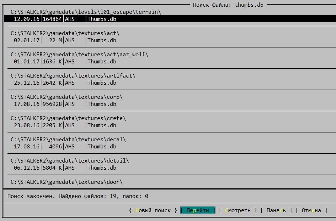Select the 22 M Thumbs.db under textures\act
336x221 pixels.
click(102, 40)
